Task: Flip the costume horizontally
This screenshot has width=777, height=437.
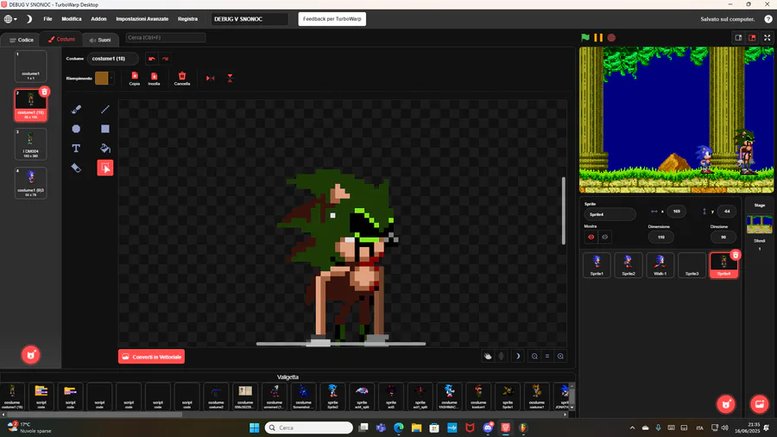Action: point(210,79)
